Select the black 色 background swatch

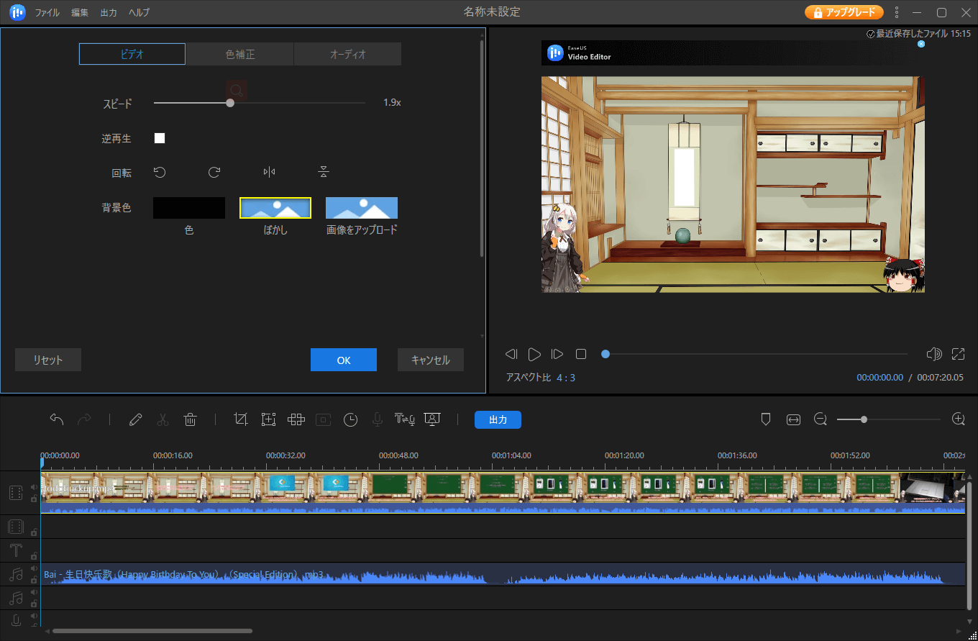click(x=189, y=208)
